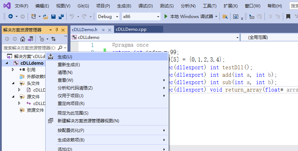Open the 视图(V) menu
Screen dimensions: 298x151
click(x=63, y=6)
